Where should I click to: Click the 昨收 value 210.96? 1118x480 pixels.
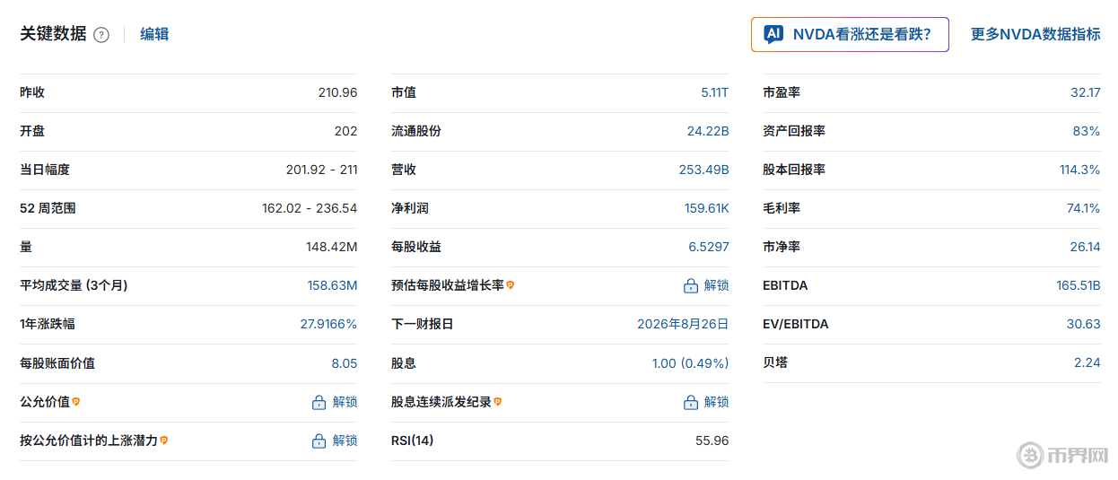[x=337, y=92]
